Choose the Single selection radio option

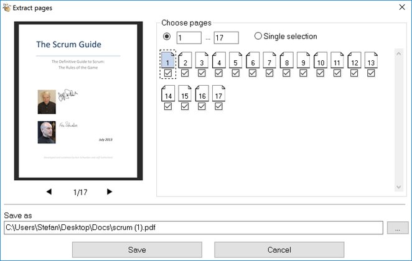tap(286, 36)
